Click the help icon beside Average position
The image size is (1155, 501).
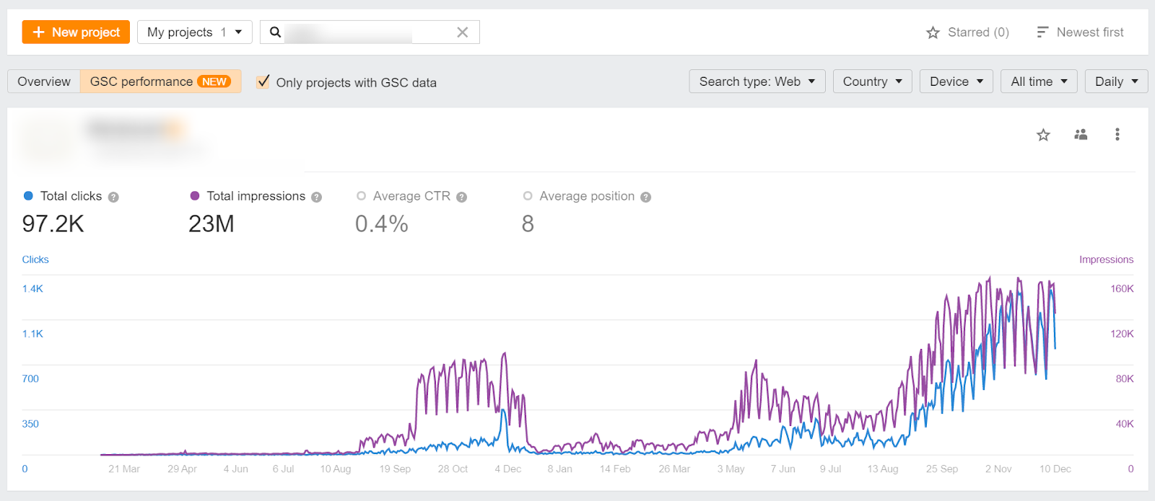(645, 197)
